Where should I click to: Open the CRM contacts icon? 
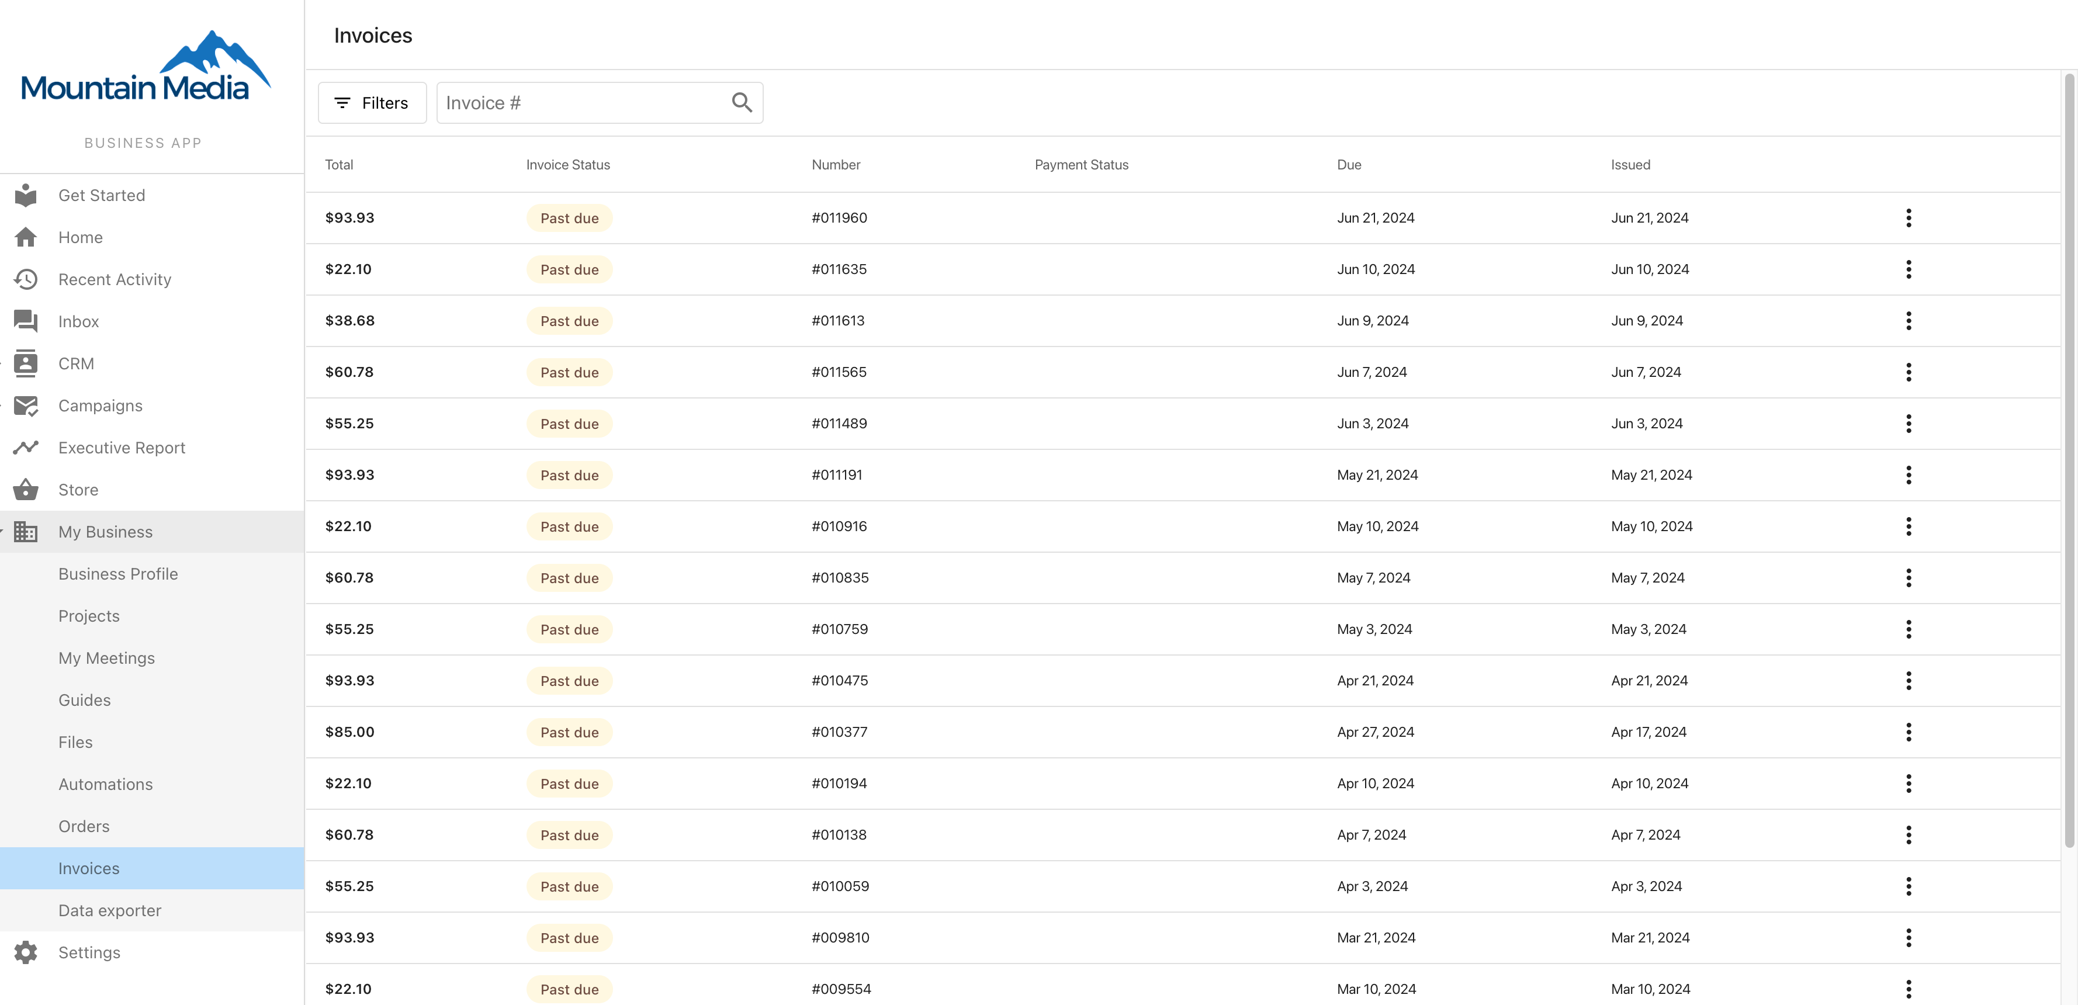point(26,363)
